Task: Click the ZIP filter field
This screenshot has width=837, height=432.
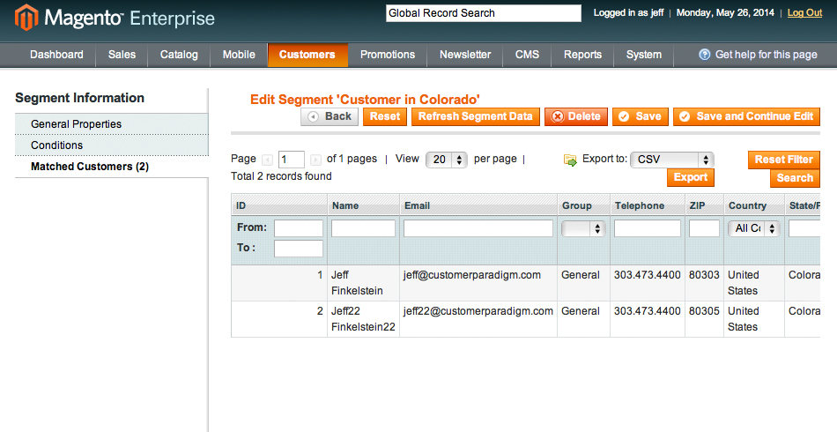Action: [x=704, y=228]
